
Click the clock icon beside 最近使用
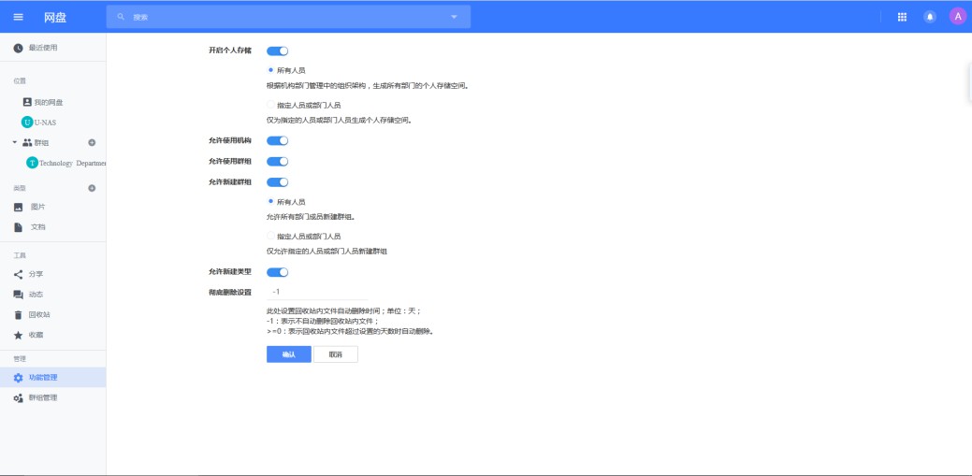[18, 48]
